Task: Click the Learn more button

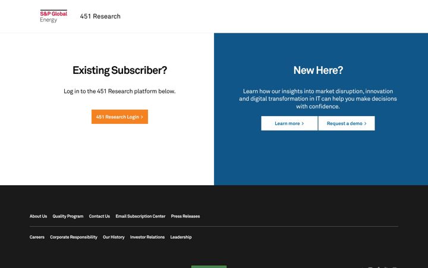Action: click(289, 123)
